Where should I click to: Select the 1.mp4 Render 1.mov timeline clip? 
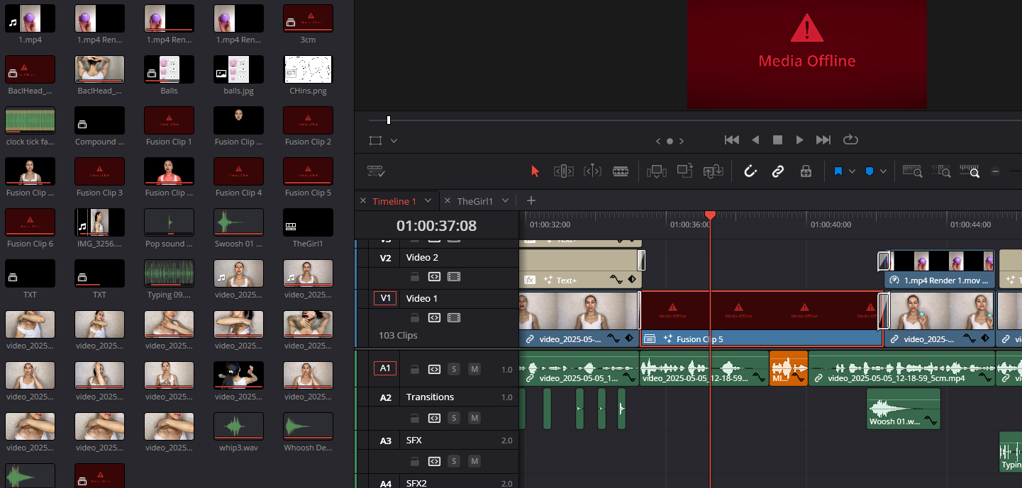[x=941, y=269]
